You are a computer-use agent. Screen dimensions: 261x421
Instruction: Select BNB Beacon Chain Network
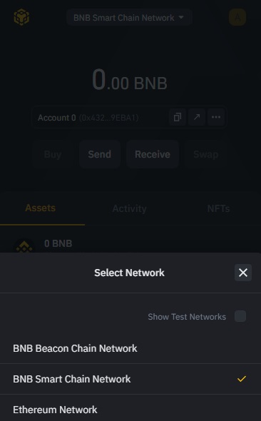pos(130,348)
